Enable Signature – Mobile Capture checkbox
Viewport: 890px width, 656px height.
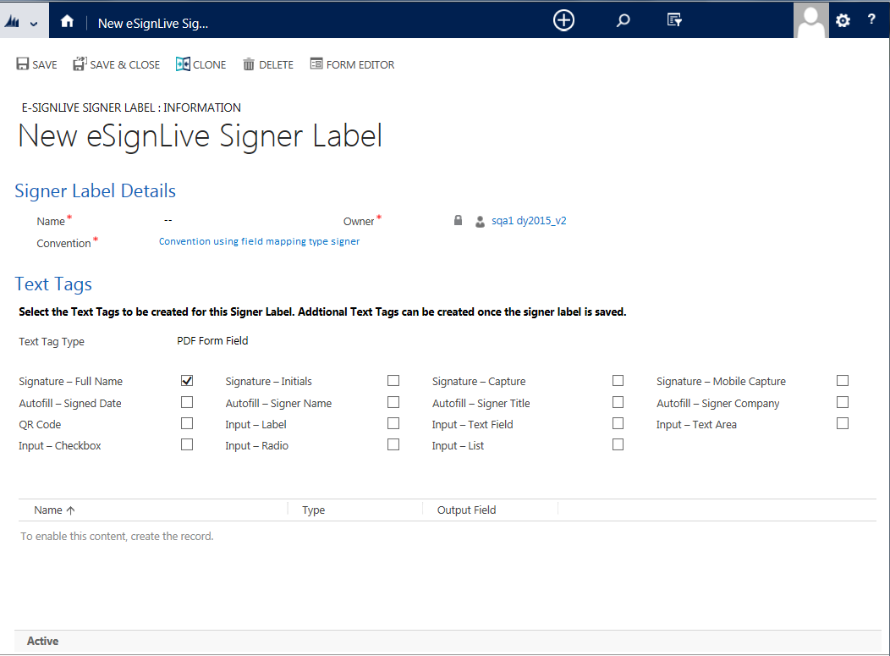click(843, 381)
